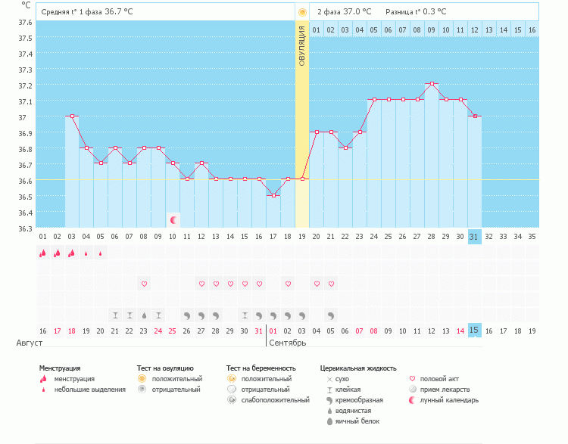Select highlighted date 15 in the date row
Viewport: 568px width, 444px height.
pyautogui.click(x=474, y=331)
